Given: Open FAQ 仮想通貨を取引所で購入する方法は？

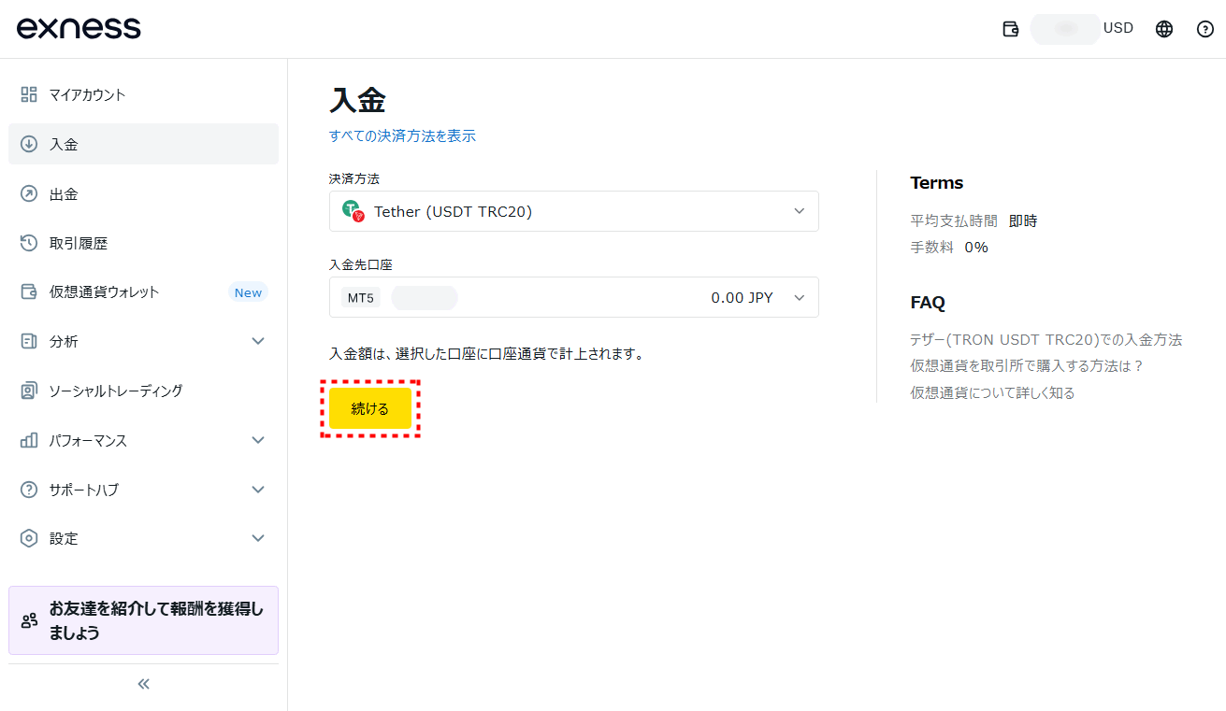Looking at the screenshot, I should pyautogui.click(x=1027, y=365).
